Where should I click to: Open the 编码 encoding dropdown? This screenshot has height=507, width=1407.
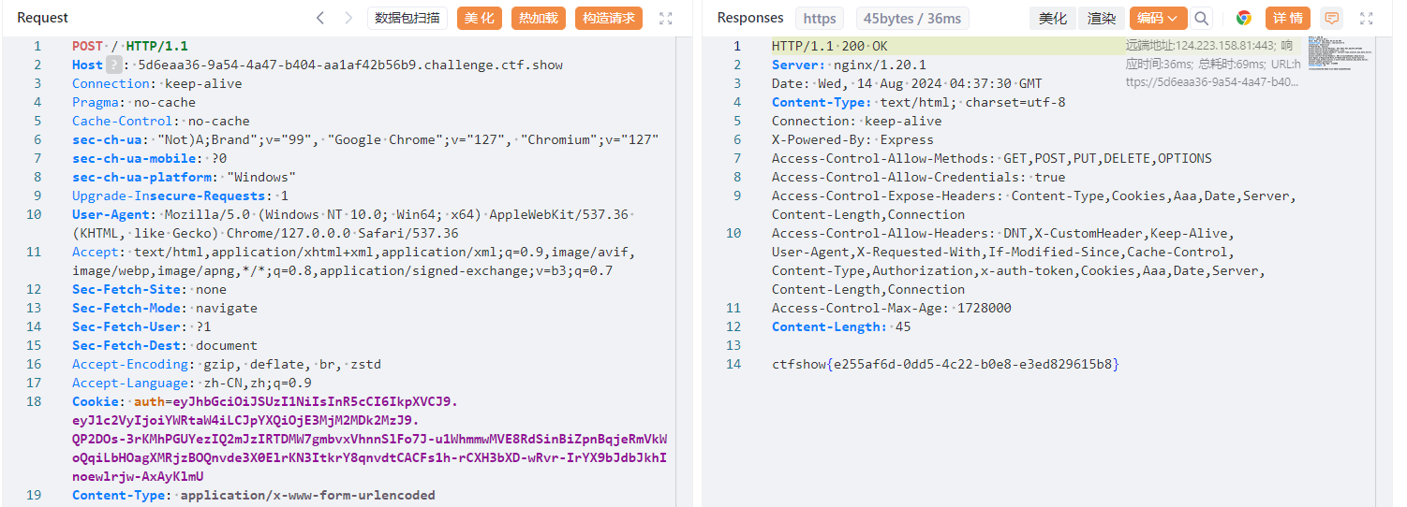pyautogui.click(x=1158, y=18)
